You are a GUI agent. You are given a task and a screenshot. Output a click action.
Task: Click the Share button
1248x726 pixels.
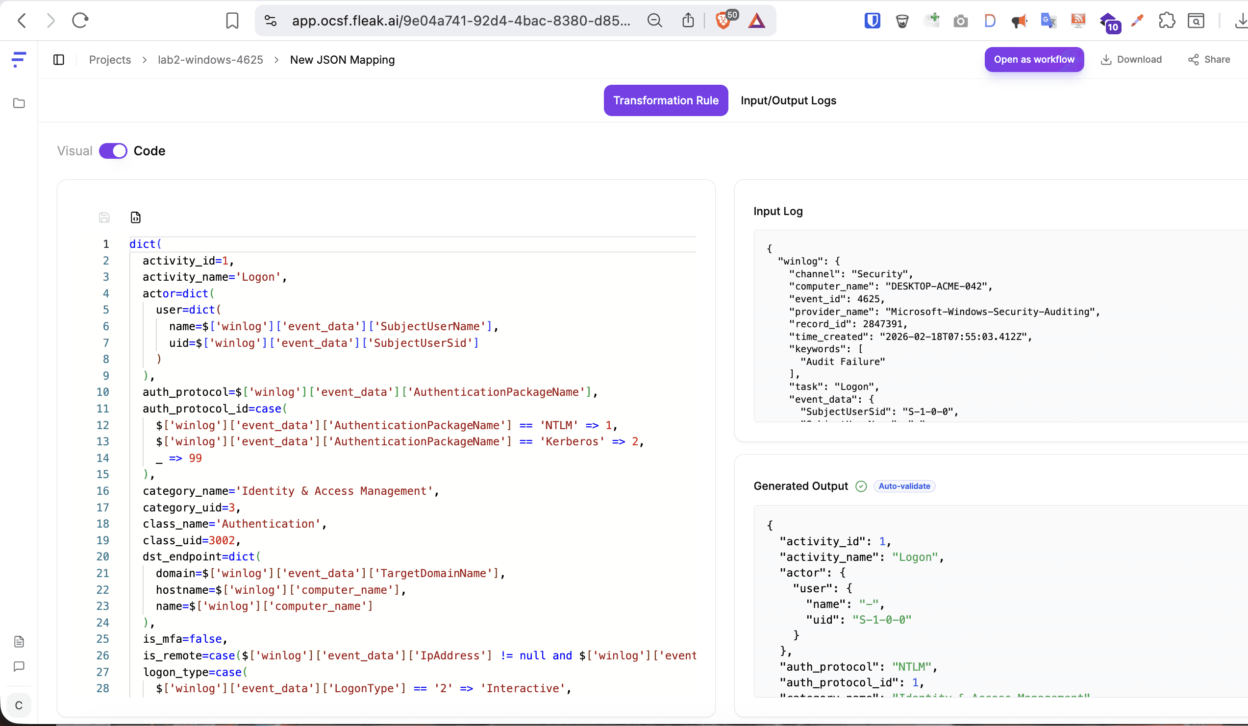[x=1208, y=59]
